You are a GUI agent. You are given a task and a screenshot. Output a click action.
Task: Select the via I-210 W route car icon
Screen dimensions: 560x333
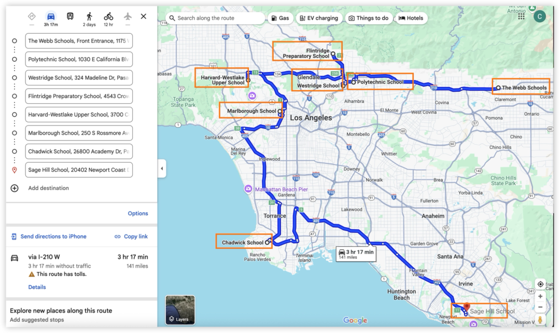(15, 258)
